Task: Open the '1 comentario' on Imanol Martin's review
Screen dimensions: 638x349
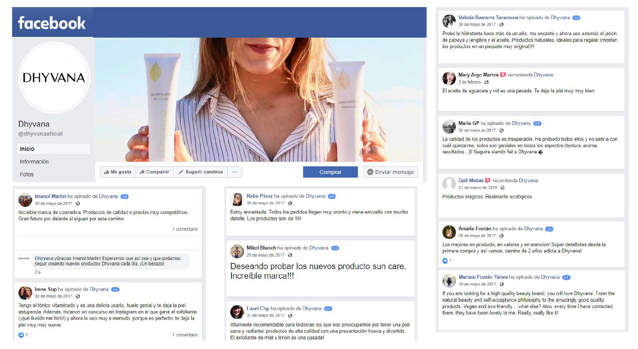Action: pyautogui.click(x=185, y=229)
